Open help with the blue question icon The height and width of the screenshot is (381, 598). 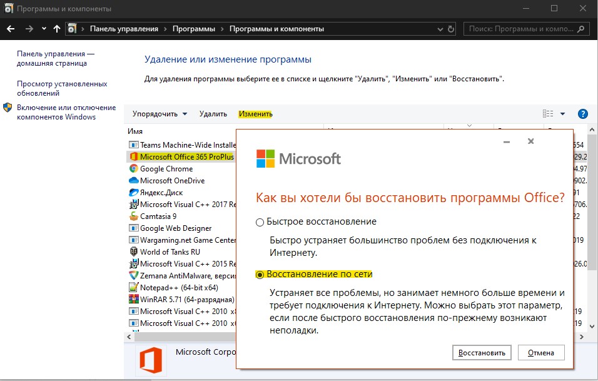click(583, 114)
